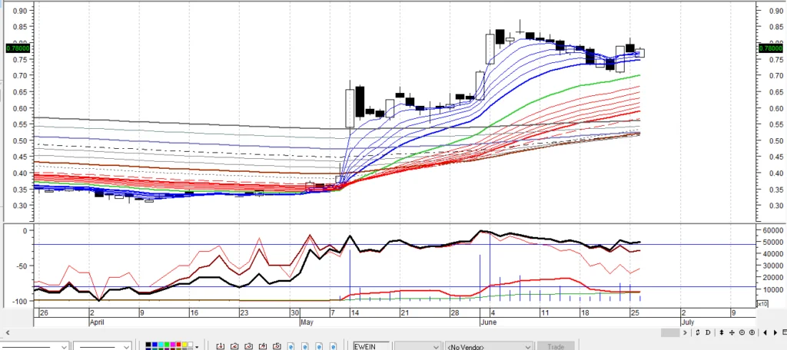This screenshot has height=350, width=787.
Task: Select chart template 1 icon
Action: [x=221, y=346]
